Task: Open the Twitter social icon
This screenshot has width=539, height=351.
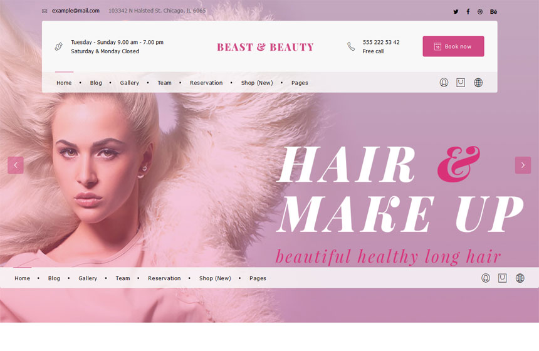Action: (456, 12)
